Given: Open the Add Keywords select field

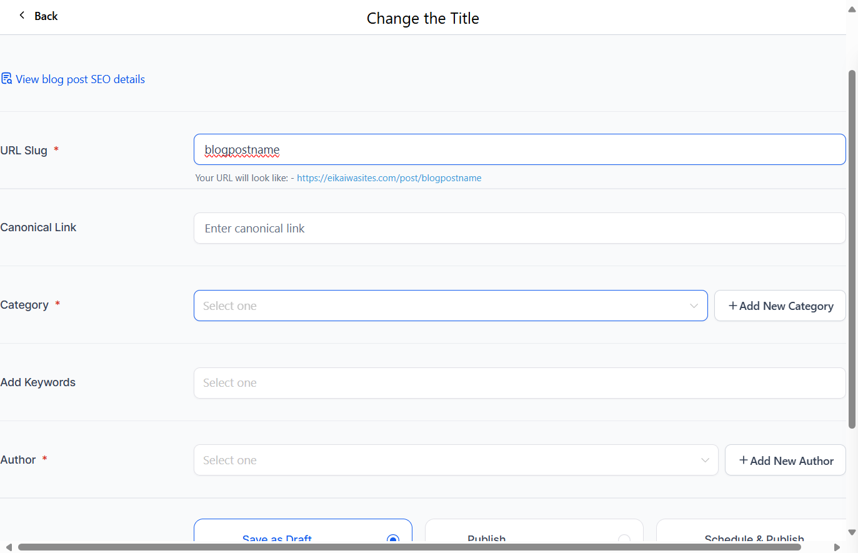Looking at the screenshot, I should (x=519, y=383).
